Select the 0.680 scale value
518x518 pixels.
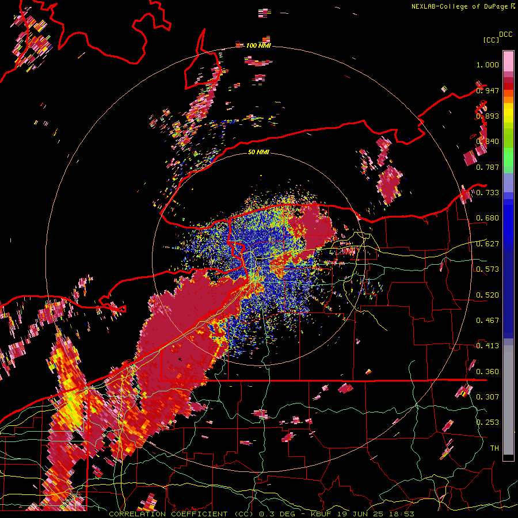(487, 218)
